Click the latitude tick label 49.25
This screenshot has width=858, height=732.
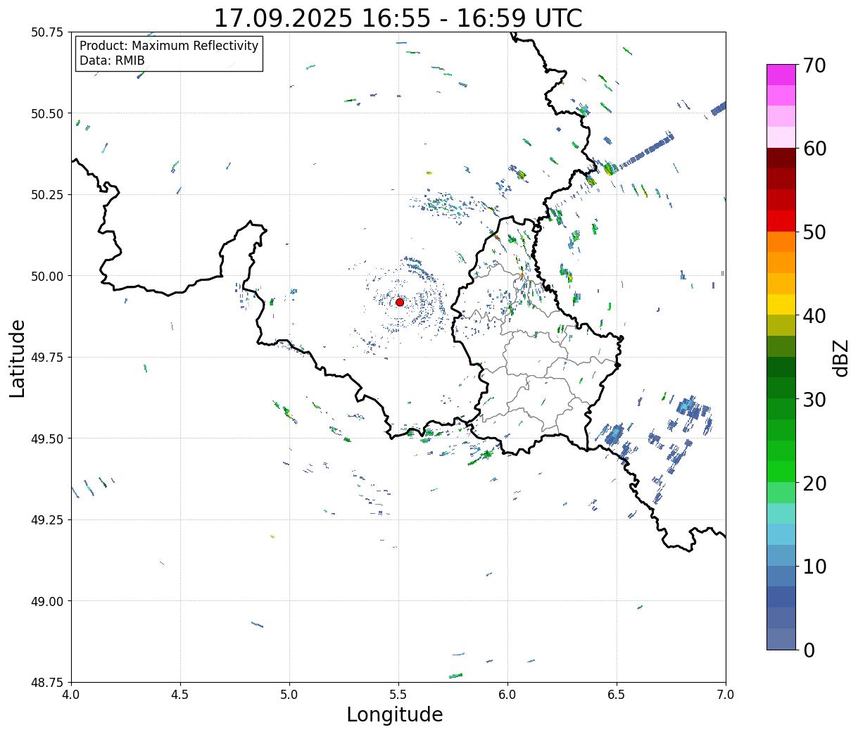tap(47, 520)
